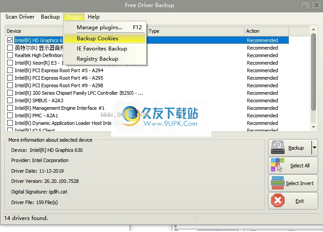
Task: Select IE Favorites Backup entry
Action: point(105,49)
